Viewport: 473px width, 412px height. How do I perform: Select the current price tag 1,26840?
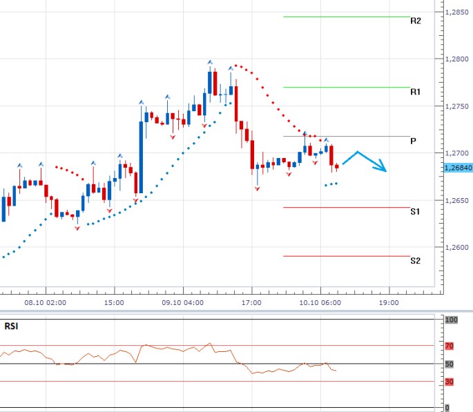pyautogui.click(x=458, y=168)
